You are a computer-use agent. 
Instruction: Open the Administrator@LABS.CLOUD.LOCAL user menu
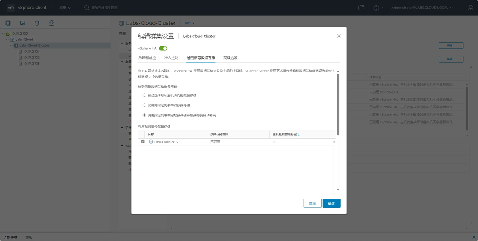click(x=422, y=8)
